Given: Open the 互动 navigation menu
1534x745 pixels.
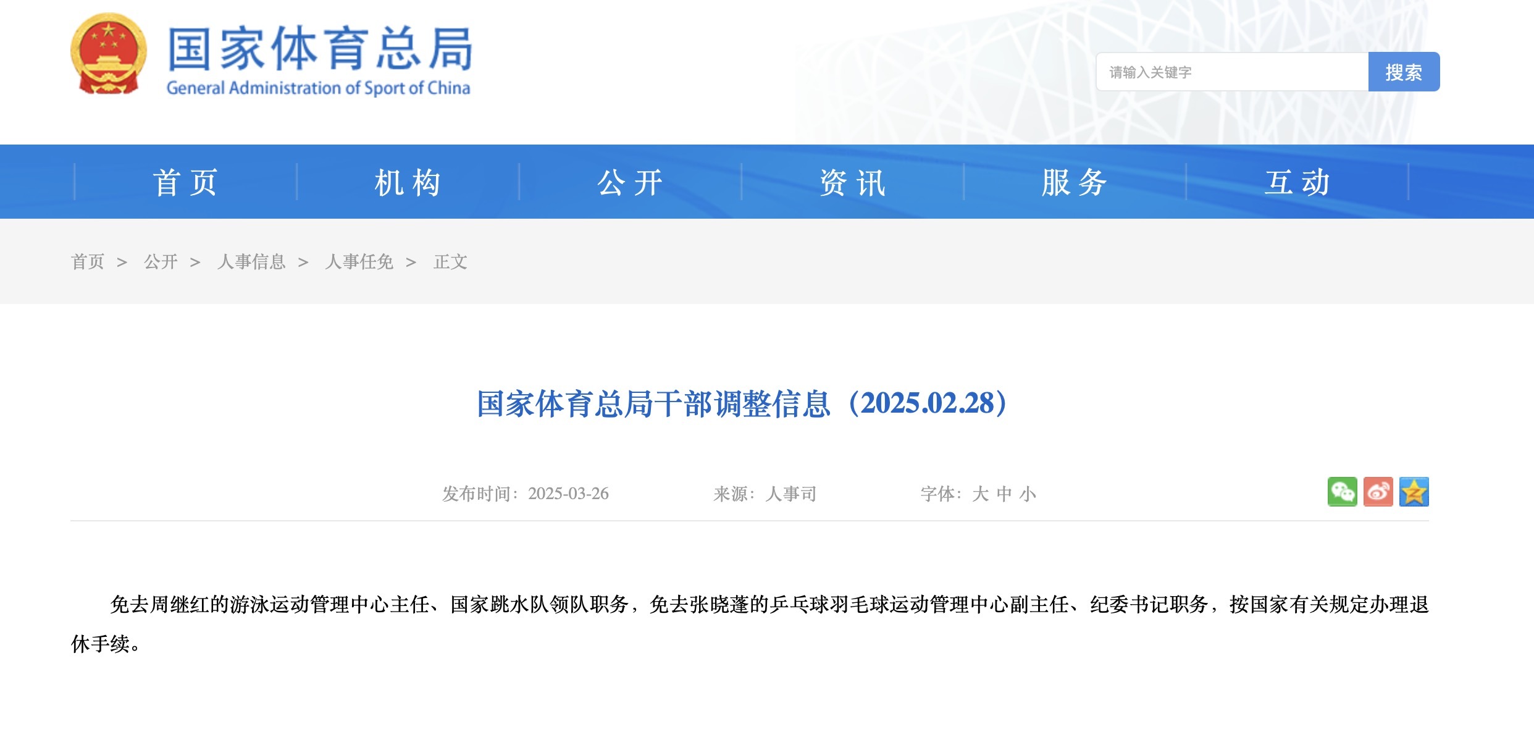Looking at the screenshot, I should tap(1297, 182).
